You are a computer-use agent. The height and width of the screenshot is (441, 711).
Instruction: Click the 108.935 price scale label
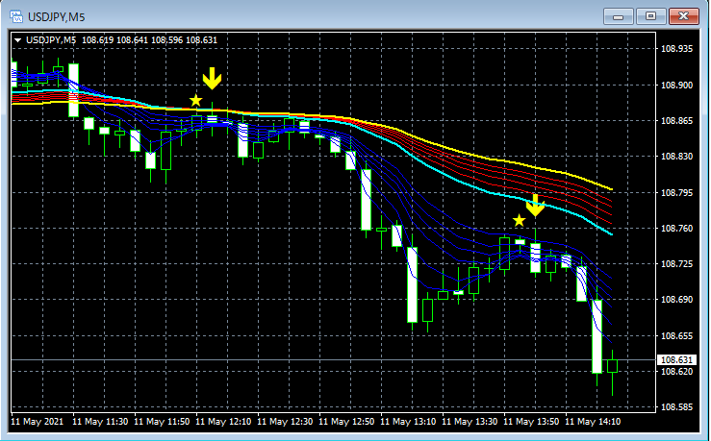(x=676, y=48)
